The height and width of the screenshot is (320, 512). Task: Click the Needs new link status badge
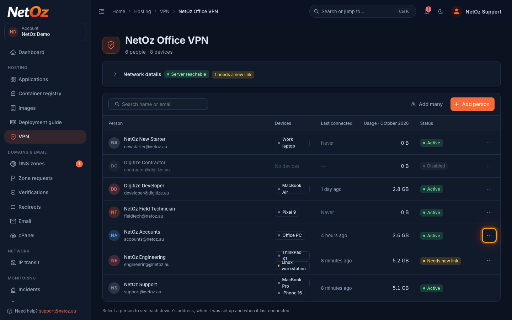point(441,261)
